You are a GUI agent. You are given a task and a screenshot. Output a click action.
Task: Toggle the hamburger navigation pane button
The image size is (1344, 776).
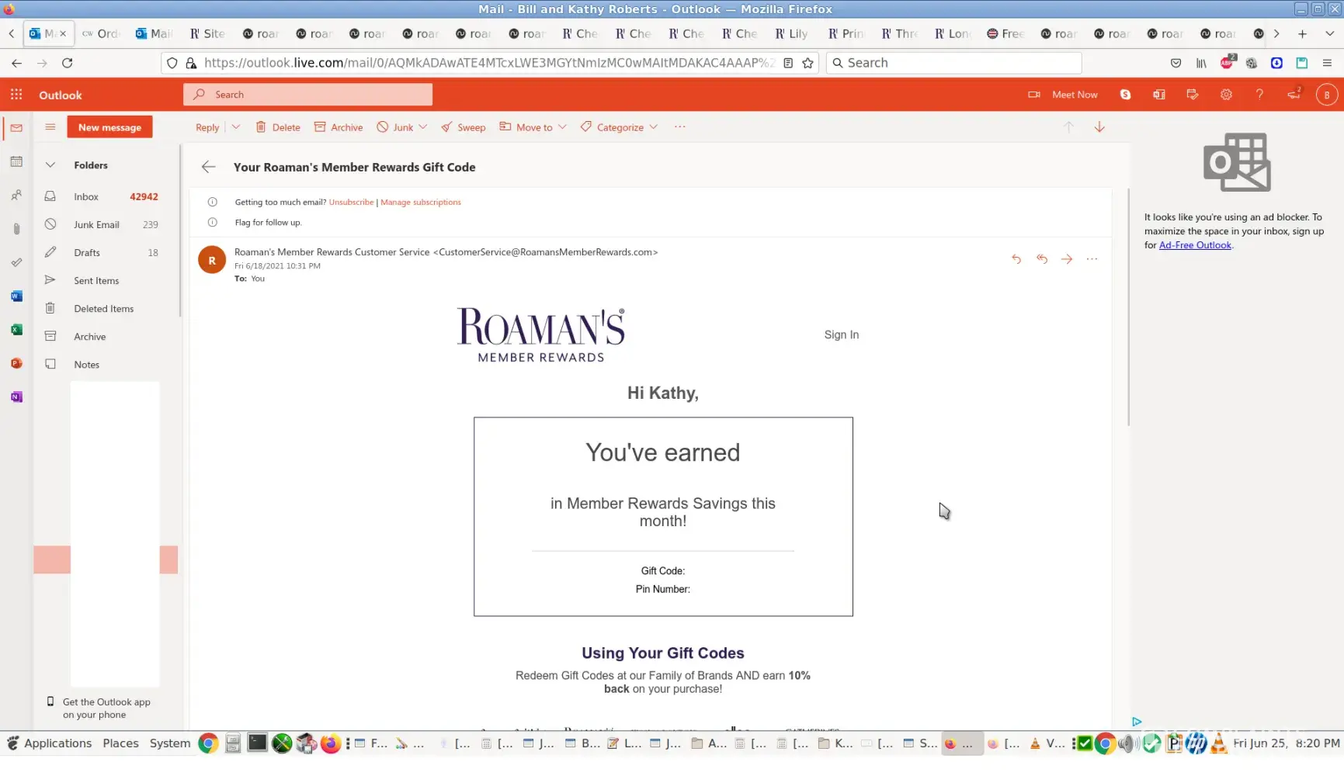coord(50,127)
